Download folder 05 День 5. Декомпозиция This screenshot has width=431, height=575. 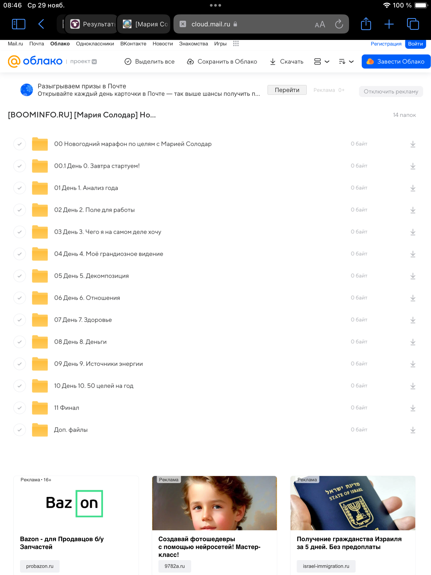413,276
